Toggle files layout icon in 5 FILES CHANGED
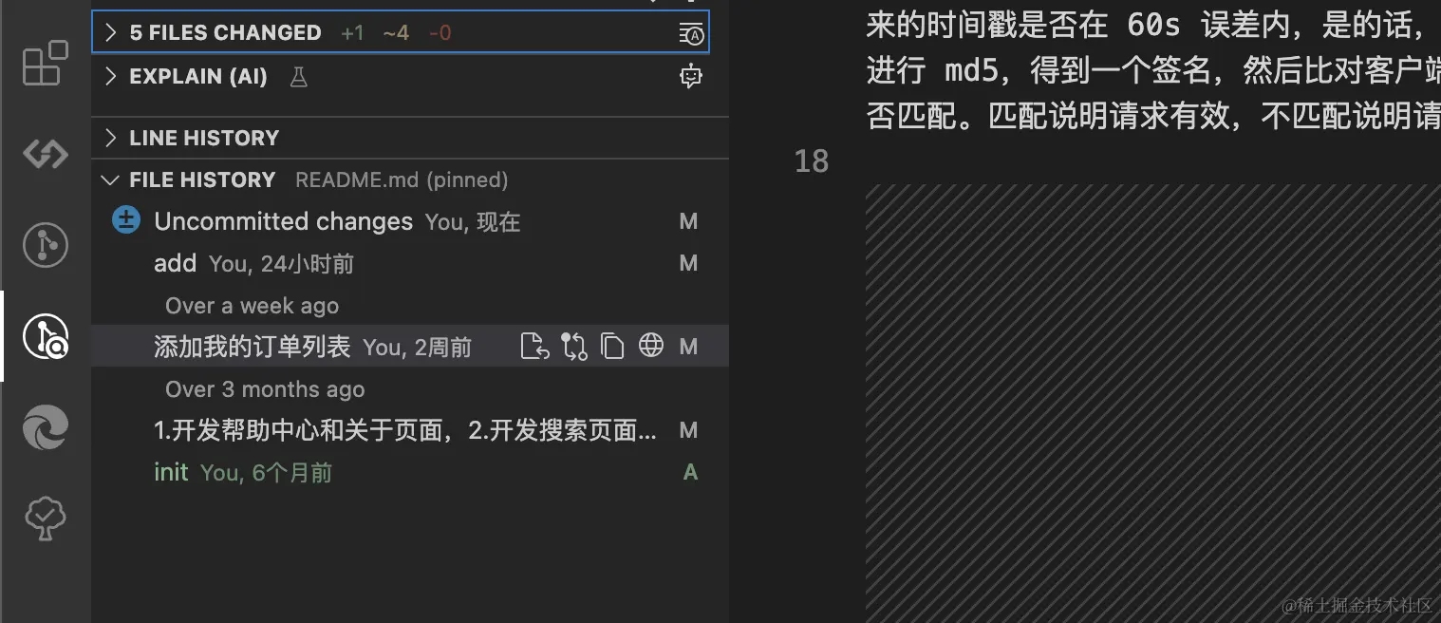1441x623 pixels. click(x=691, y=34)
